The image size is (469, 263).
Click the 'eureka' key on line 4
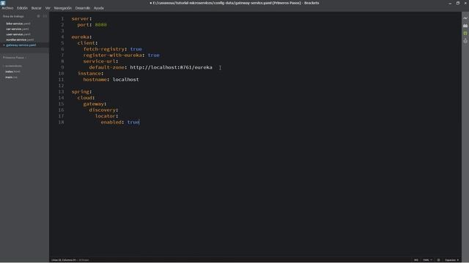[x=81, y=37]
